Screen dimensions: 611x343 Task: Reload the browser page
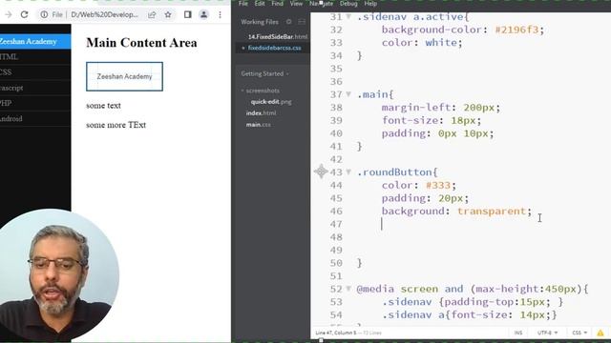(24, 15)
